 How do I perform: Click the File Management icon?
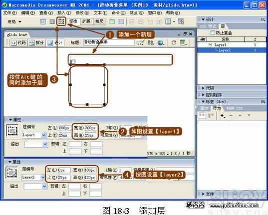151,42
